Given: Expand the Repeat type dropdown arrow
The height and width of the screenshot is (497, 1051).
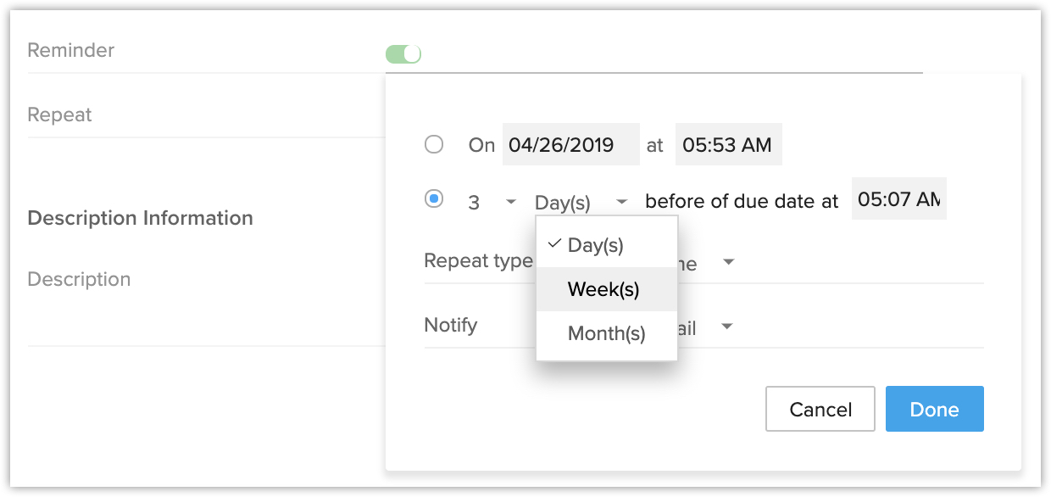Looking at the screenshot, I should click(x=728, y=263).
